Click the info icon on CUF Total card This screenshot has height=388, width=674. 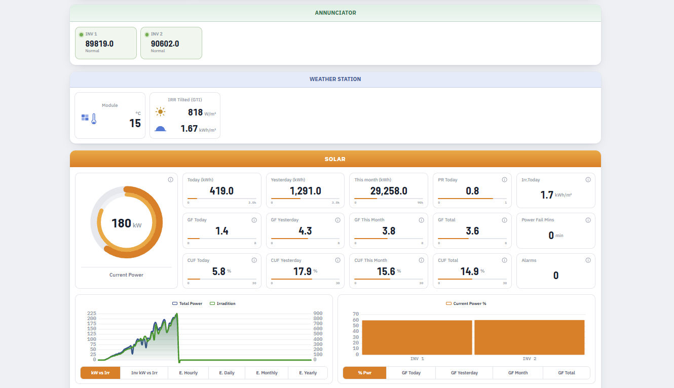coord(504,260)
